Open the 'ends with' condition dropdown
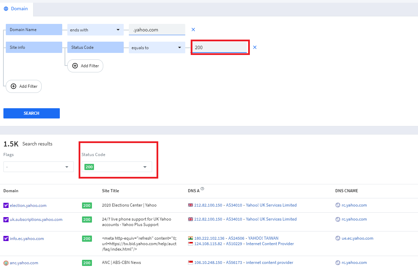This screenshot has width=418, height=268. [x=95, y=30]
